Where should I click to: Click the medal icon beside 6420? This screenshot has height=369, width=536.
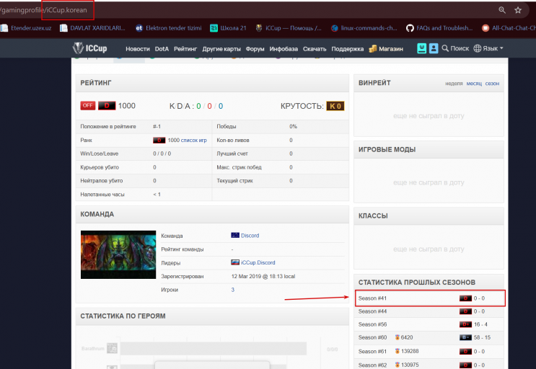point(397,337)
